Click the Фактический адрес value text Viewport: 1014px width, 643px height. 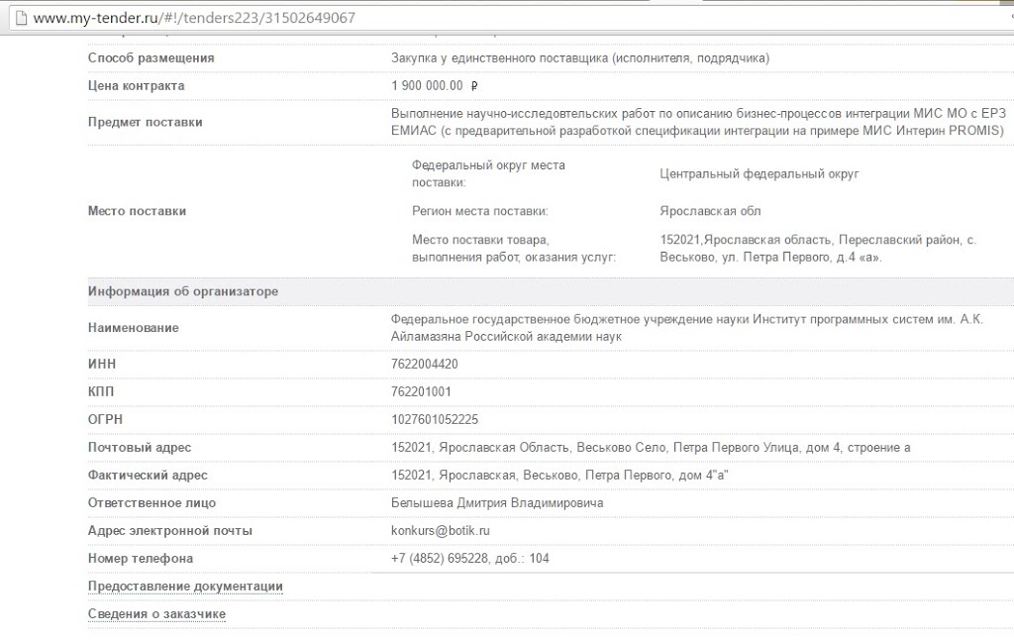pos(559,476)
